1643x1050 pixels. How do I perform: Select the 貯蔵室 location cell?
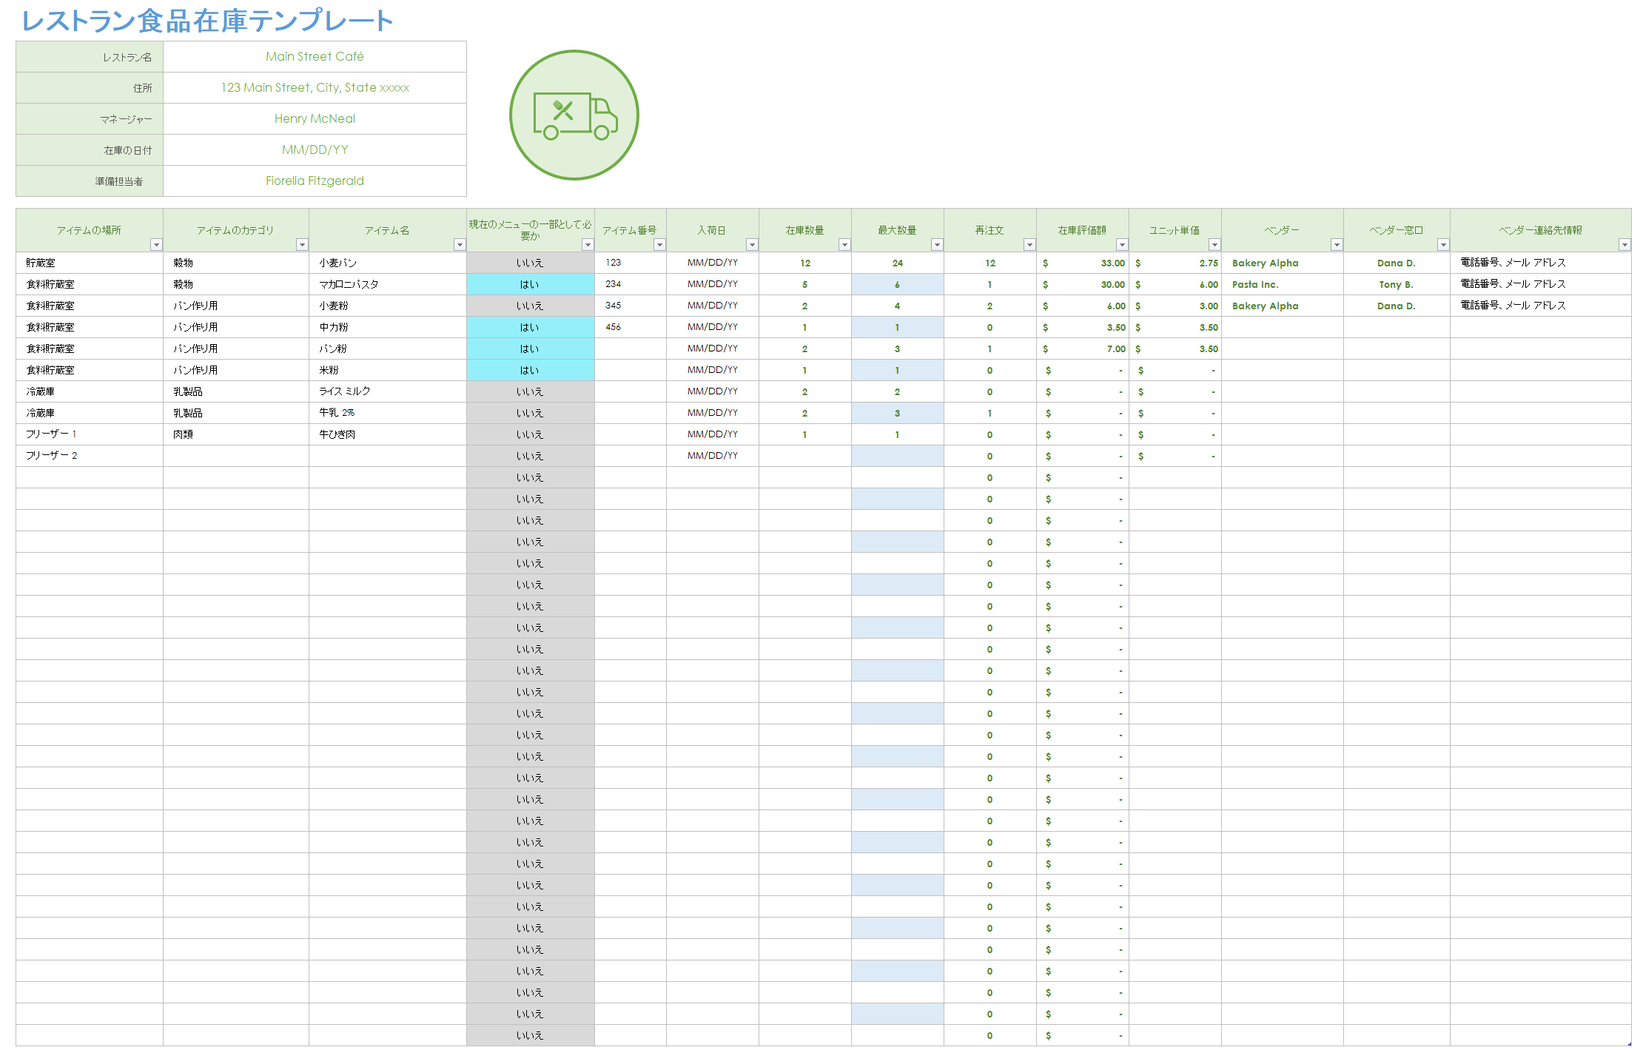[x=90, y=263]
